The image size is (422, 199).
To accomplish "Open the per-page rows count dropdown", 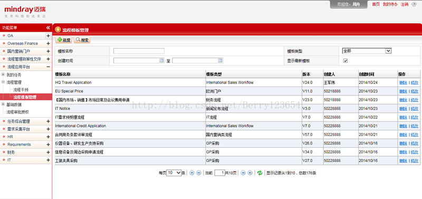I will pyautogui.click(x=174, y=173).
